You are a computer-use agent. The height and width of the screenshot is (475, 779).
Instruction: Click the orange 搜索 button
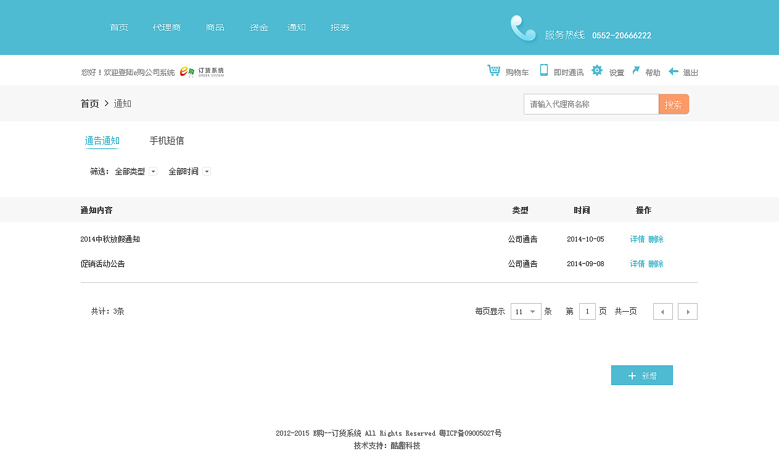pyautogui.click(x=674, y=104)
